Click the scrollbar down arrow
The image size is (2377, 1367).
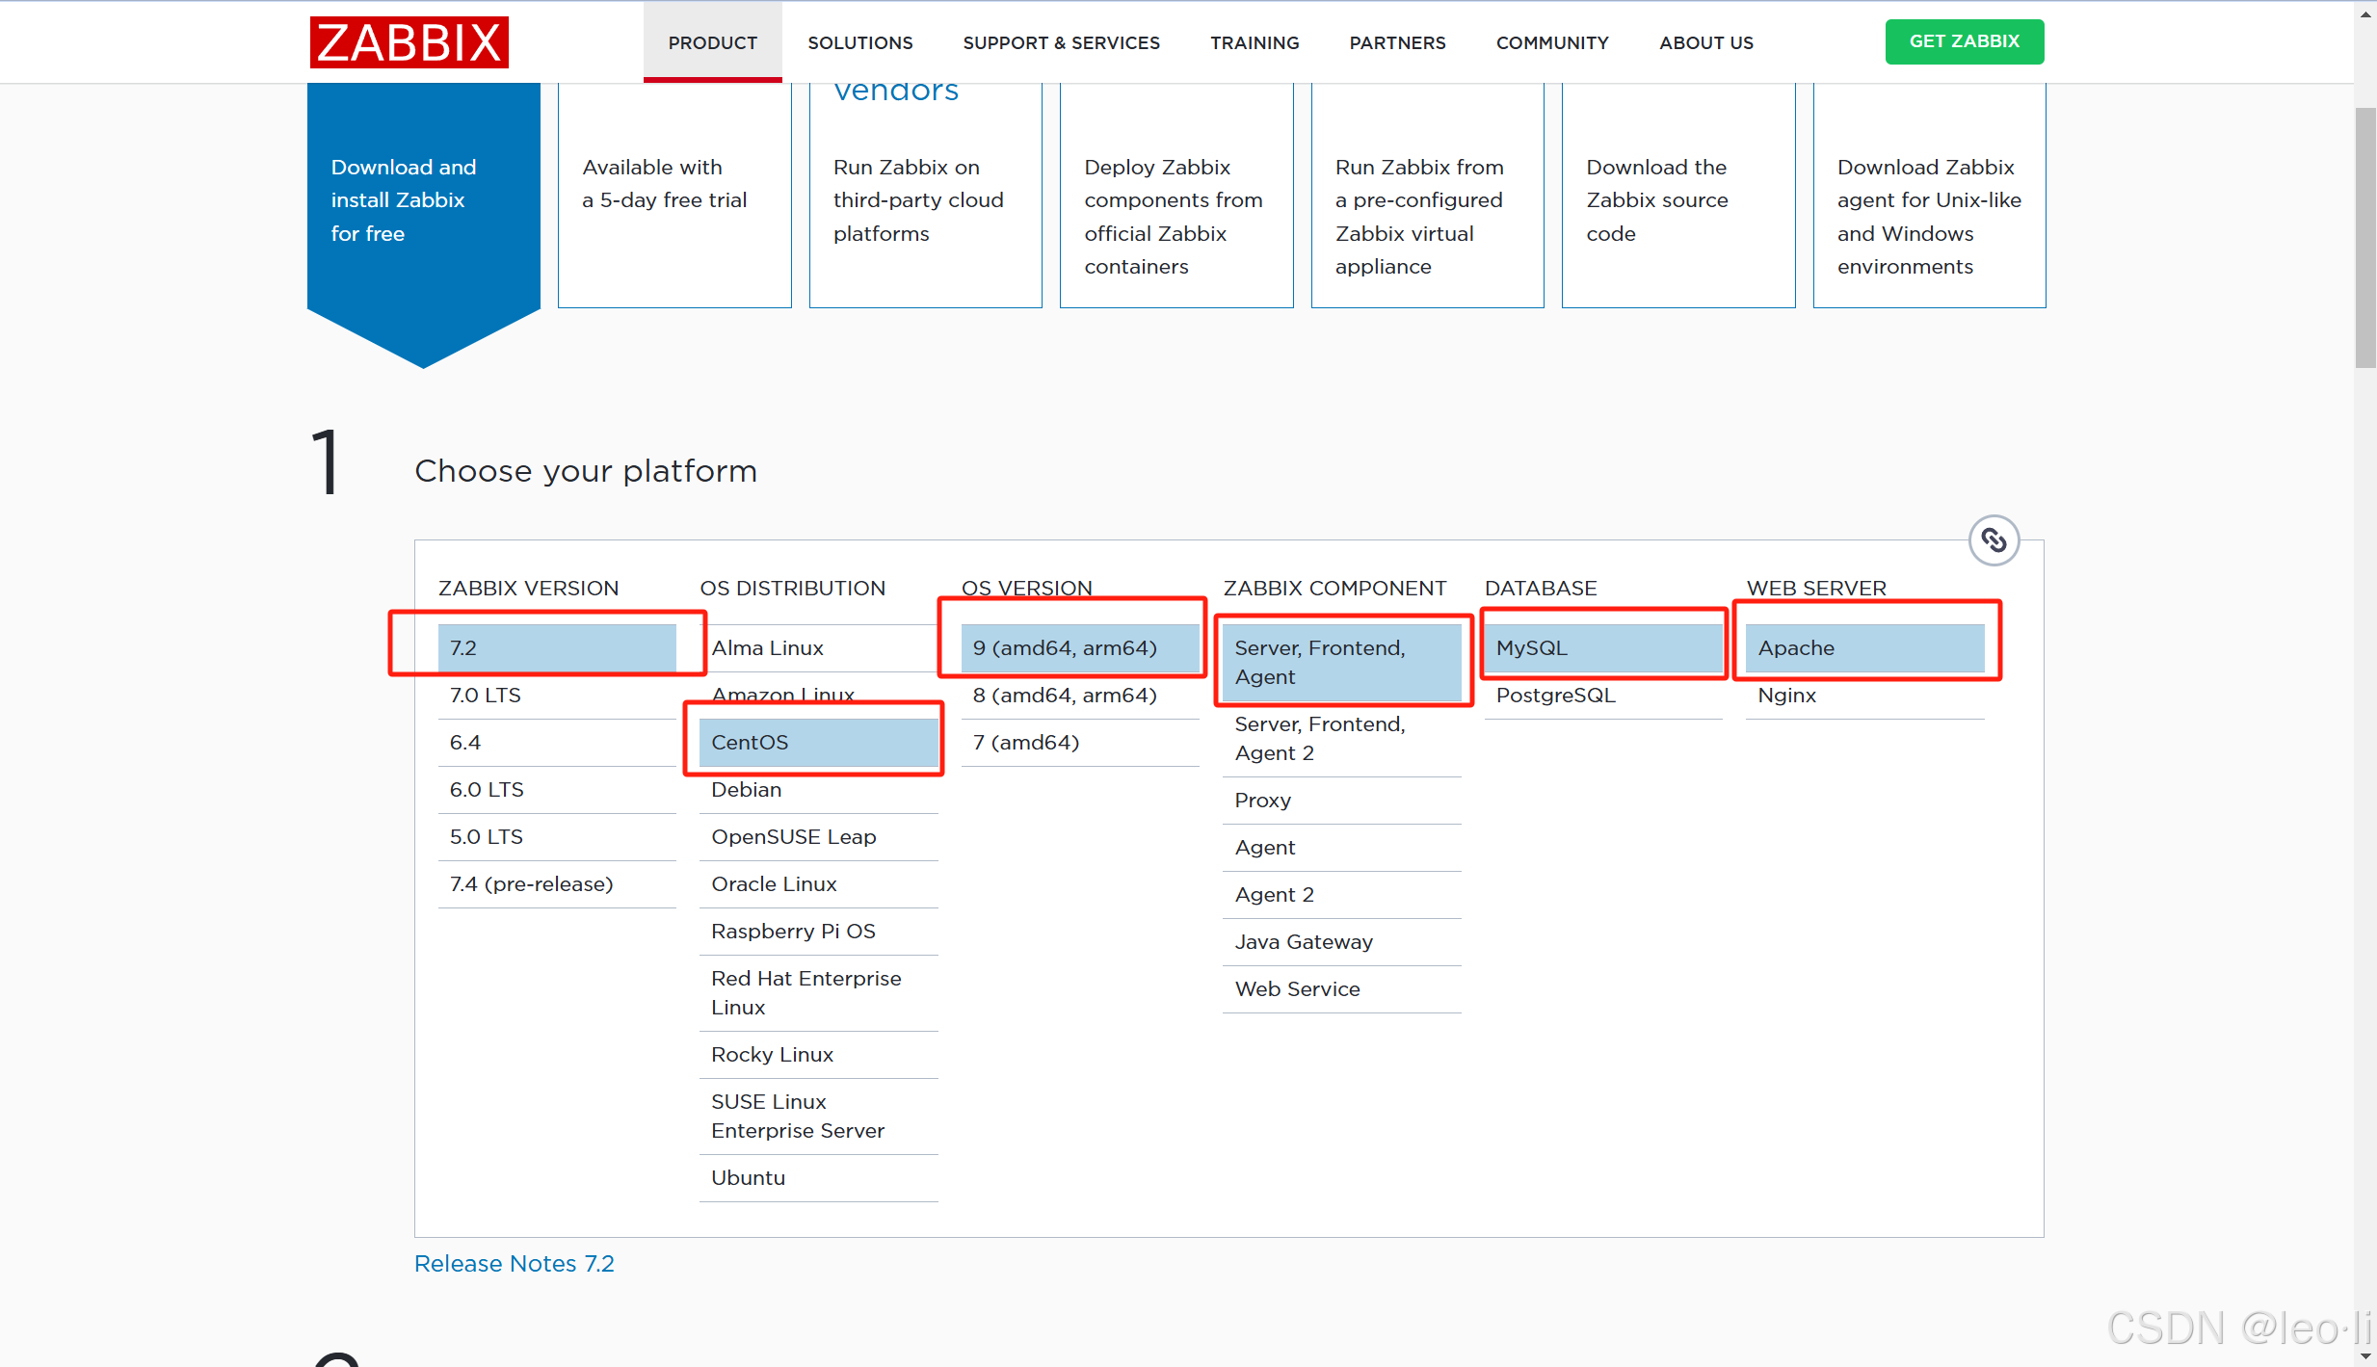coord(2365,1356)
